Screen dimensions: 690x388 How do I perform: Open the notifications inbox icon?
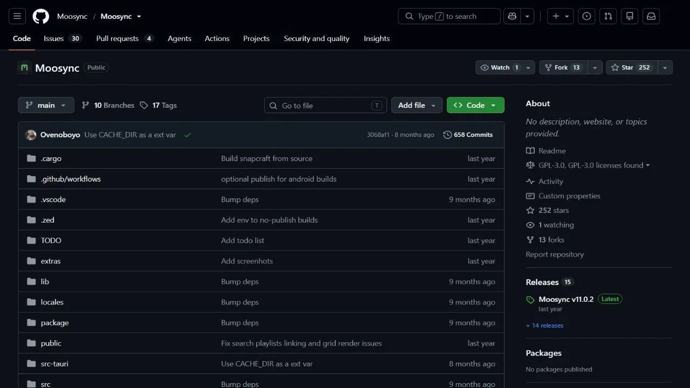click(651, 16)
